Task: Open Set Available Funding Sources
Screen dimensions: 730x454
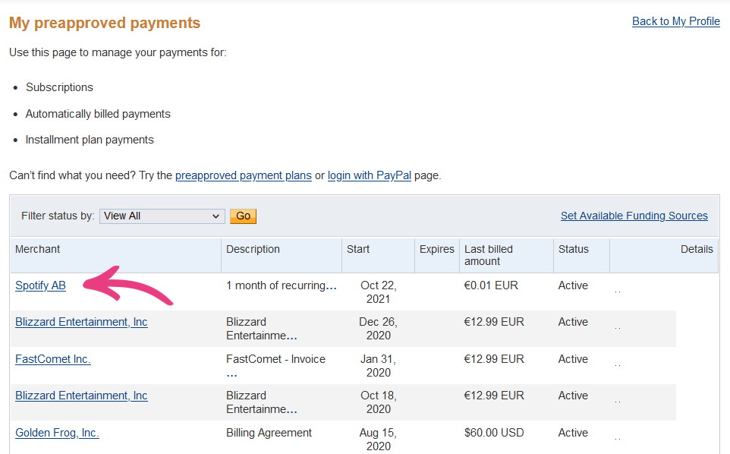Action: pos(634,216)
